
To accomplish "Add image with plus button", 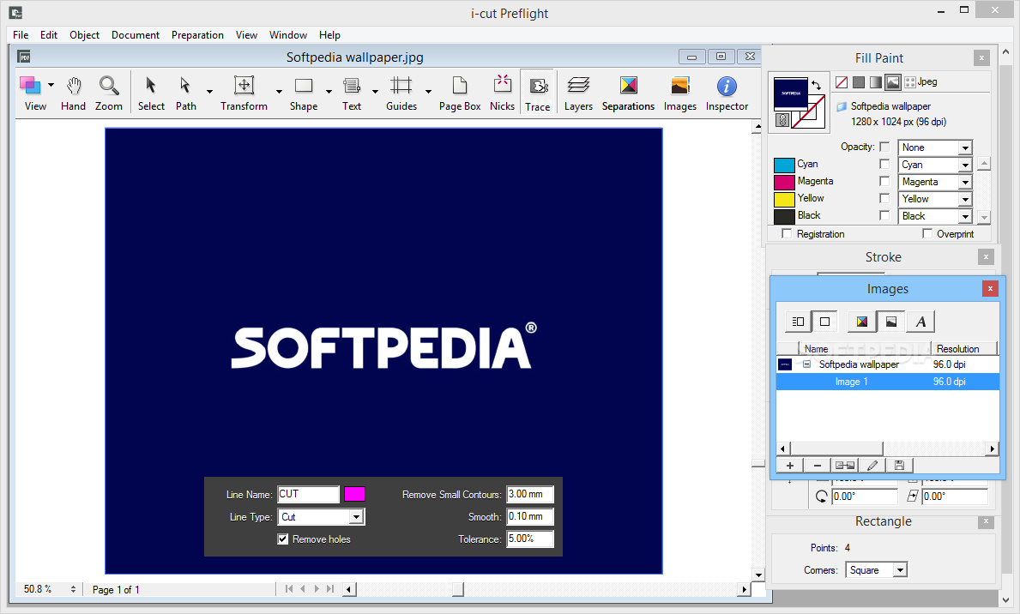I will pyautogui.click(x=790, y=465).
